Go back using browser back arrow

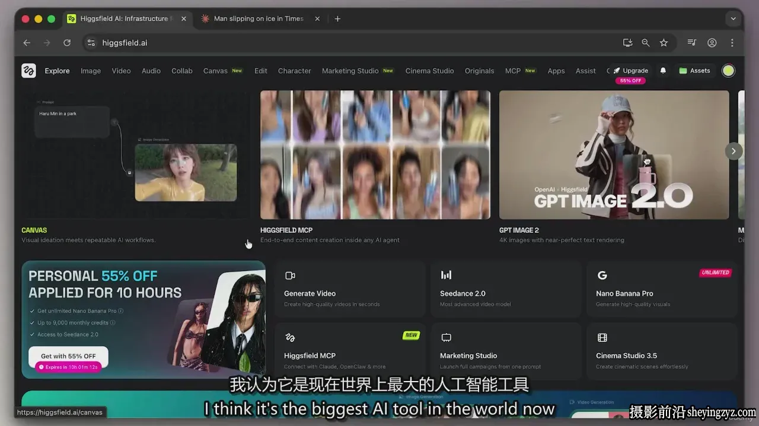pos(27,43)
